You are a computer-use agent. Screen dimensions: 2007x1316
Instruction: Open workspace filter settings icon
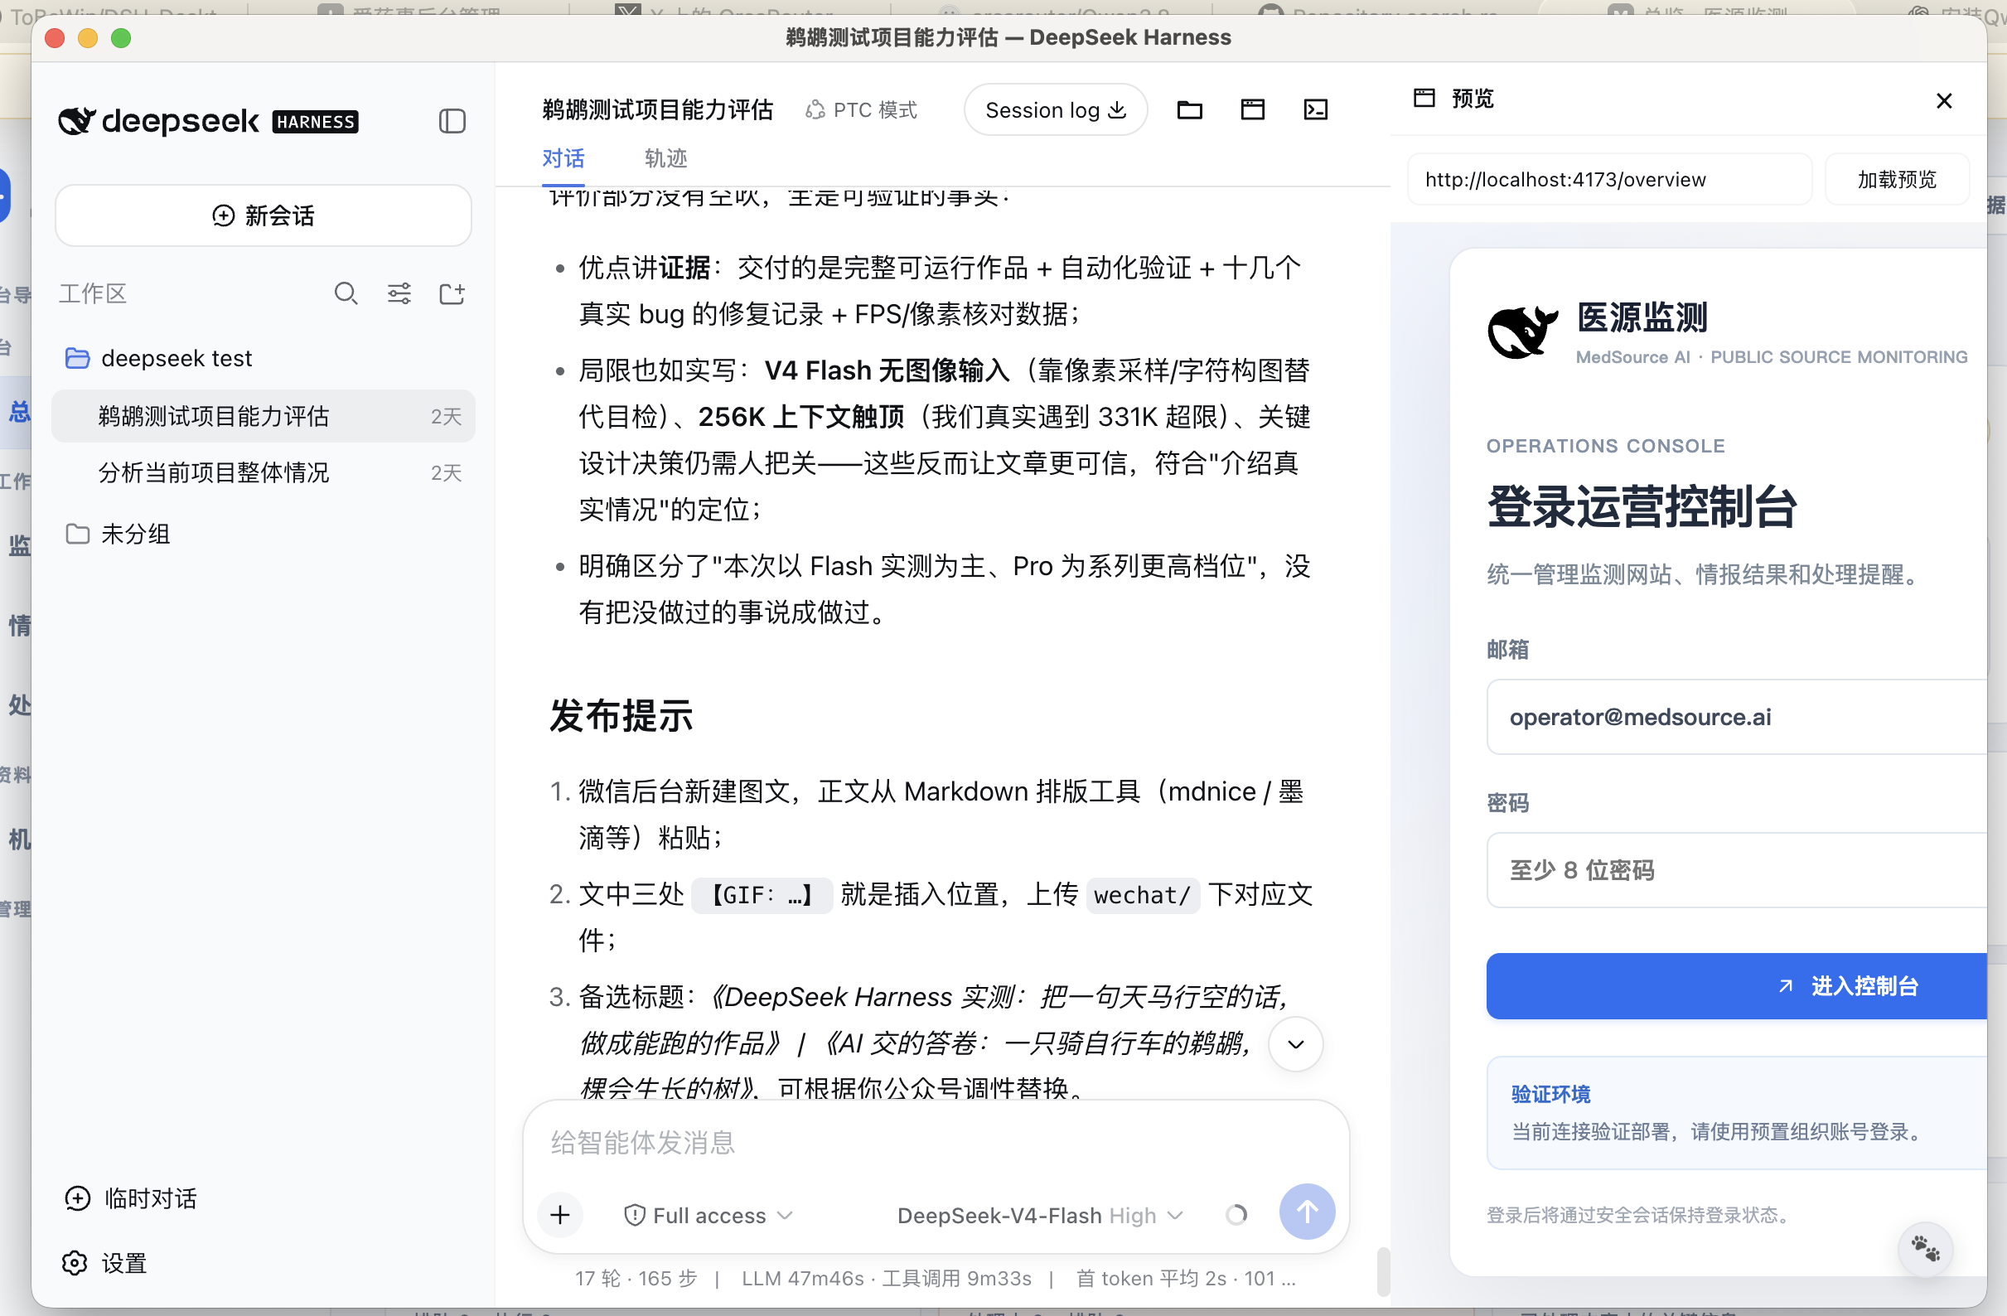(399, 293)
